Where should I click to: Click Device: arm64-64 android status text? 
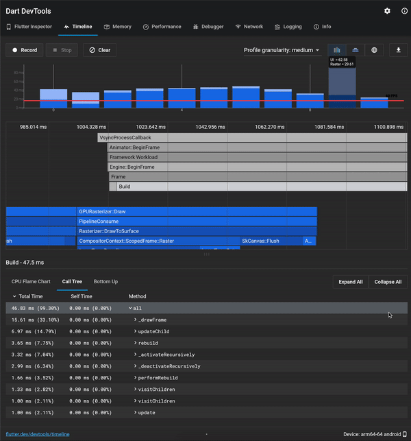(372, 434)
